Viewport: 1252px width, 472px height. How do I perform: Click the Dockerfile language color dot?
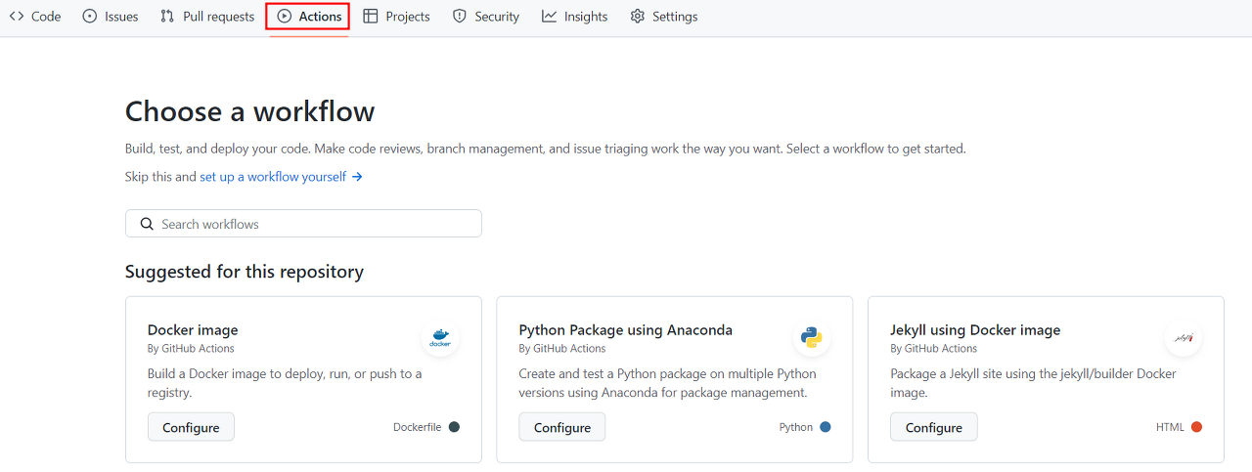454,427
